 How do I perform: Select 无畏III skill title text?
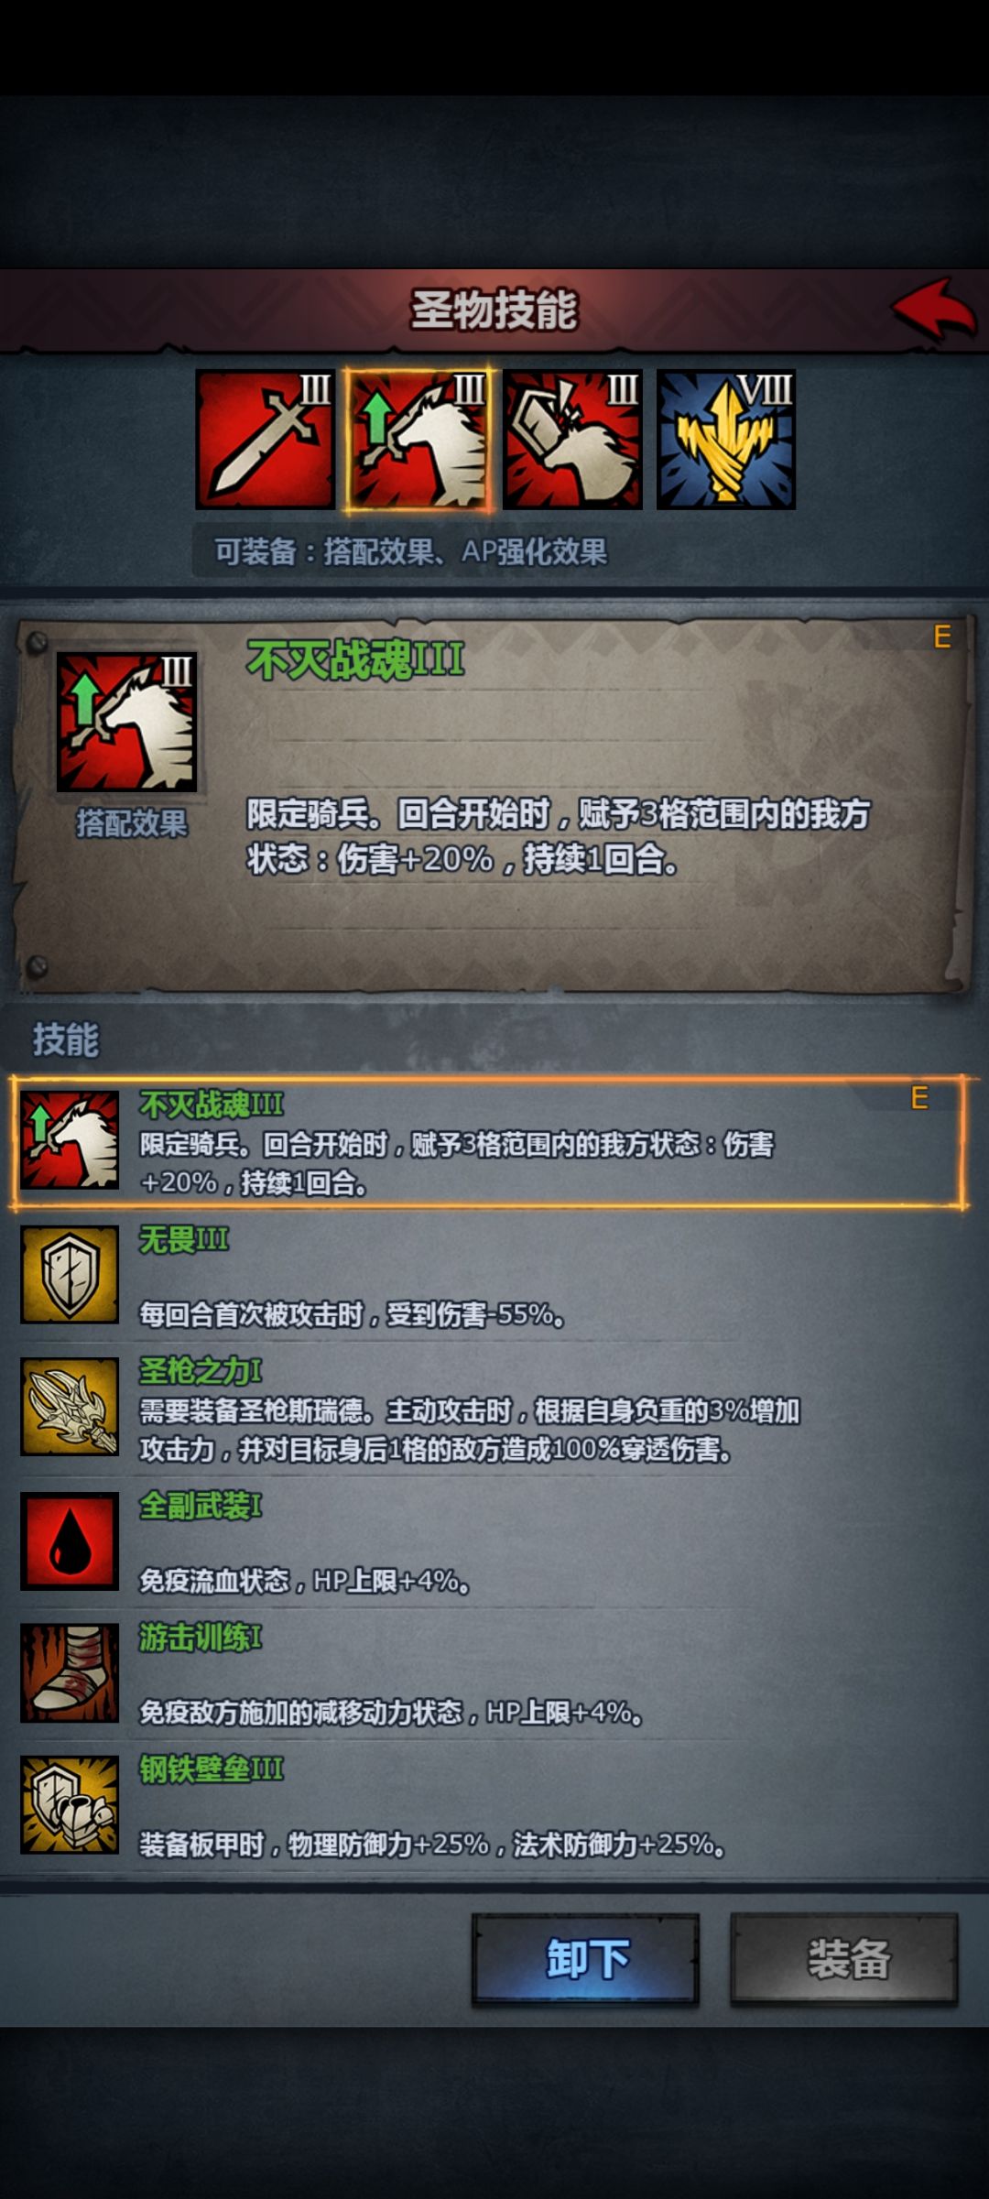pos(184,1239)
